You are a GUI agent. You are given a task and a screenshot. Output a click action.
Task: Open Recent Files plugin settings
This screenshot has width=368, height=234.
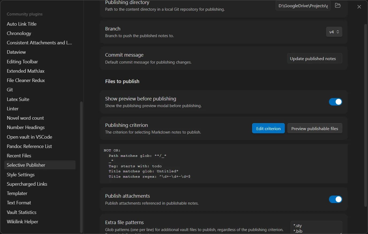click(x=40, y=156)
